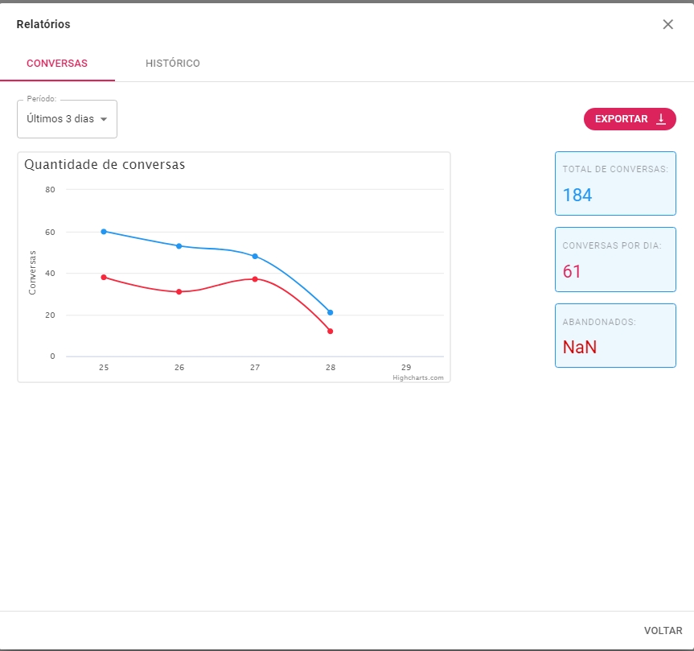Click the red data point at day 25
694x651 pixels.
point(104,277)
